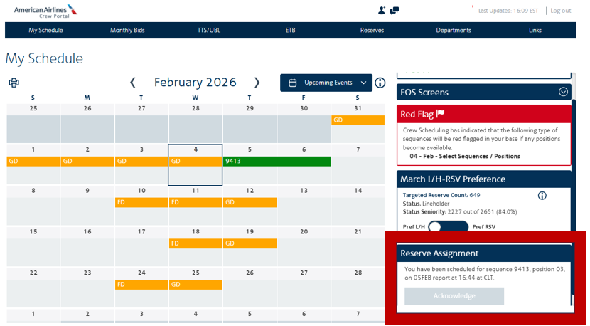Select the TTS/UBL menu item

click(209, 30)
